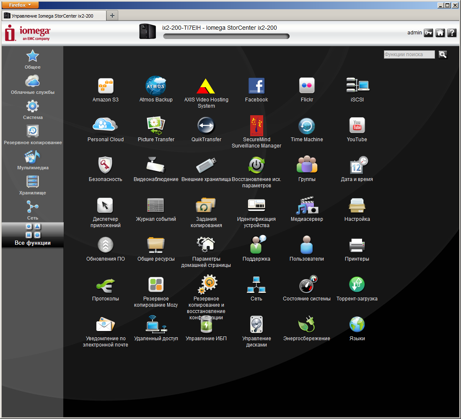Click the Функции поиска search field
The image size is (461, 419).
point(409,54)
